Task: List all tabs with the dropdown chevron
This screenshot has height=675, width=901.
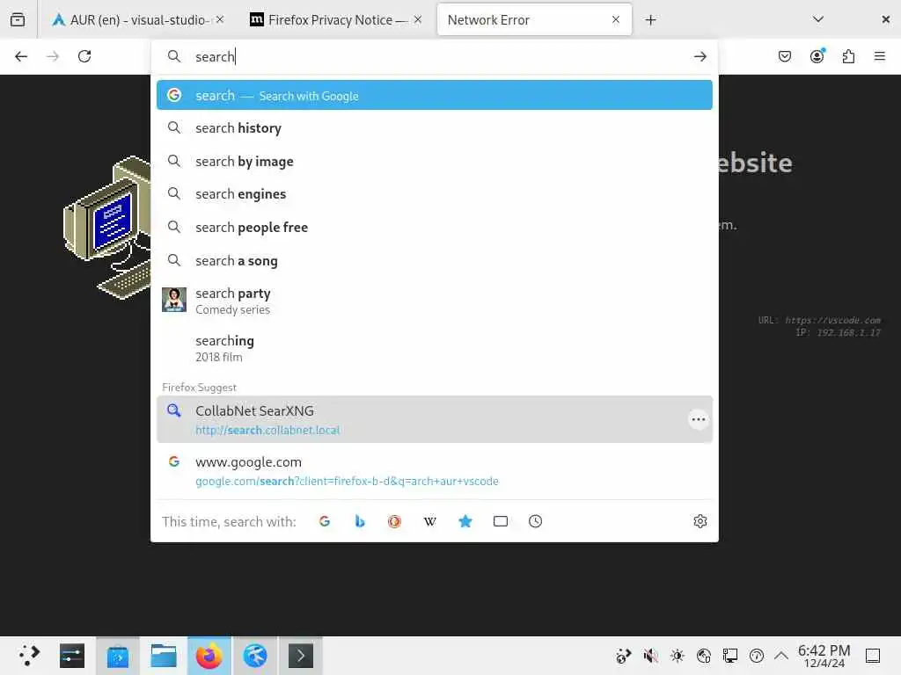Action: tap(818, 19)
